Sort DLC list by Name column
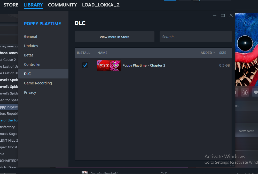258x174 pixels. [102, 53]
